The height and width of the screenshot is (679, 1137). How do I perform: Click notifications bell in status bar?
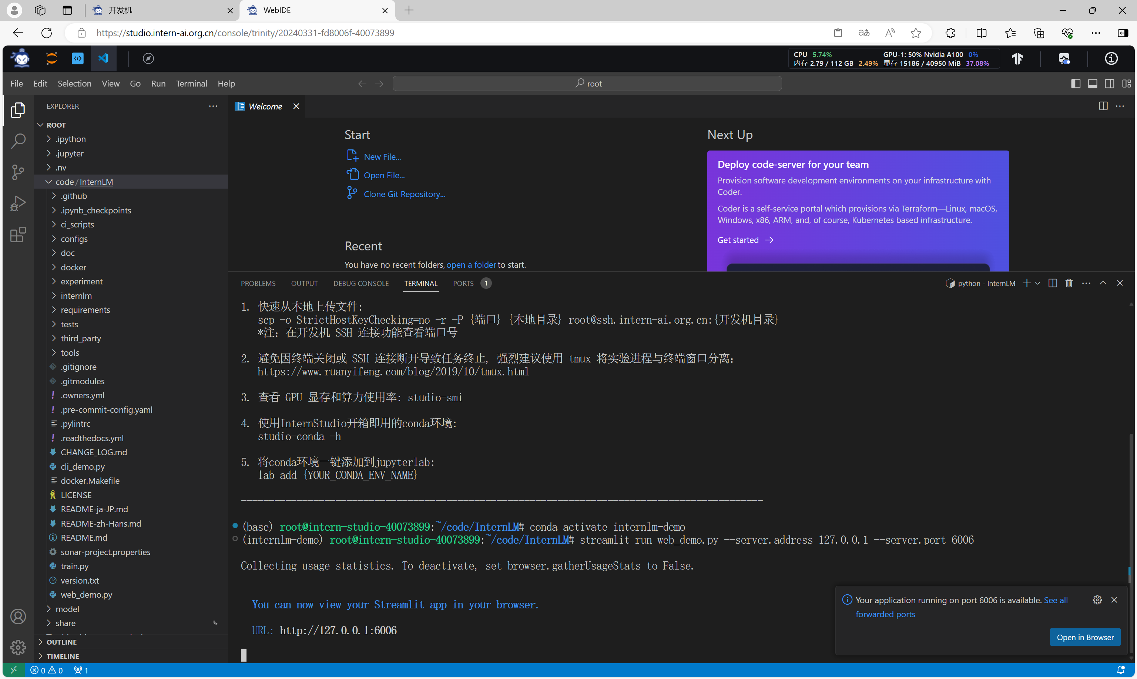click(1120, 670)
